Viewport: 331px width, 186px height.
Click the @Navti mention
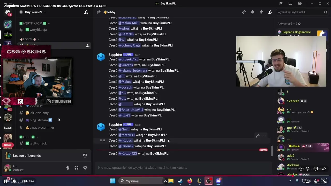tap(124, 129)
